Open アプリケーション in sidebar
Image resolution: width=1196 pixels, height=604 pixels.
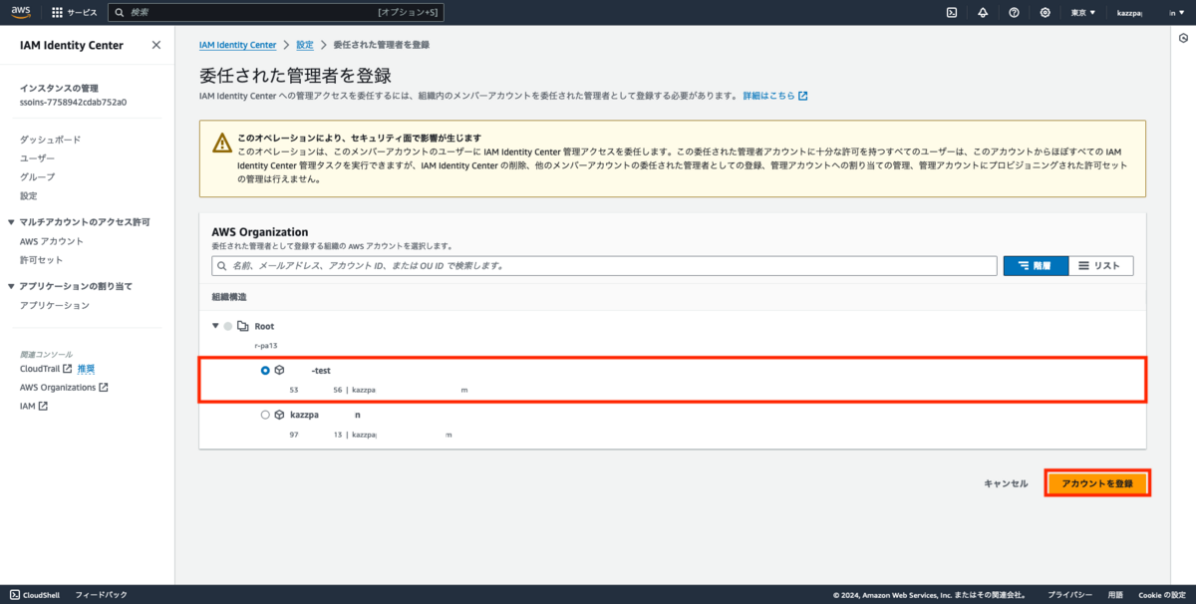[x=55, y=305]
